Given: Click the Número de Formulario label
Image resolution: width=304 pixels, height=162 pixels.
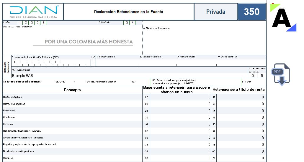Looking at the screenshot, I should 156,28.
